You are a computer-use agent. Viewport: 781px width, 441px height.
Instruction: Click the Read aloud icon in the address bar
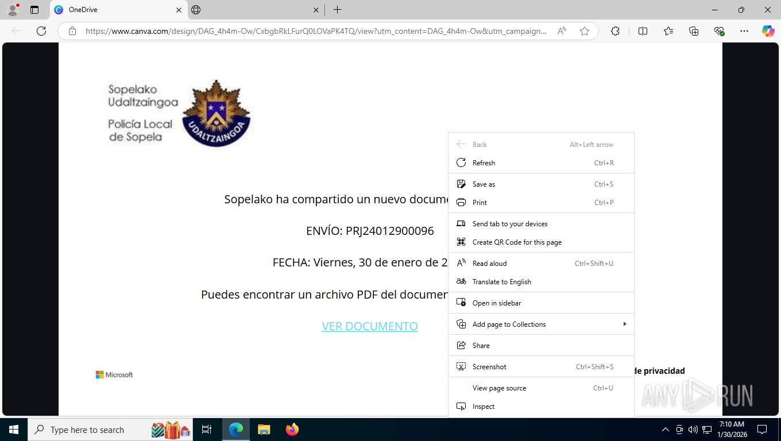[x=562, y=31]
